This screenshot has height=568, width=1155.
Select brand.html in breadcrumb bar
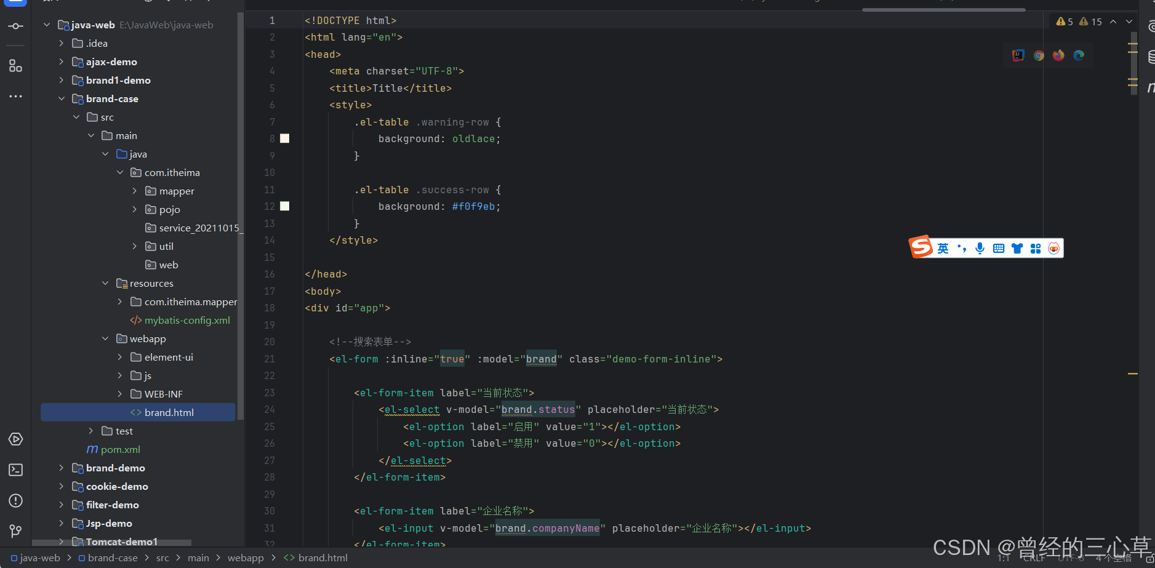point(316,558)
